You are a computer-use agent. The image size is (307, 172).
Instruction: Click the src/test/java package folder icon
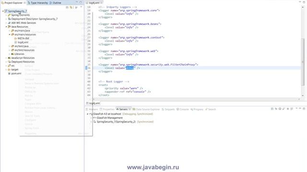click(12, 46)
